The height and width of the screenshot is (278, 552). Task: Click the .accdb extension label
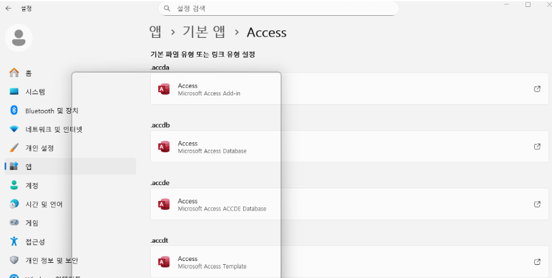(x=160, y=125)
